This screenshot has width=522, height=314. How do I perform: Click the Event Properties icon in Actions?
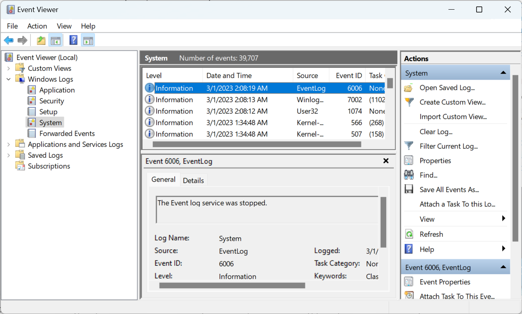[x=409, y=282]
